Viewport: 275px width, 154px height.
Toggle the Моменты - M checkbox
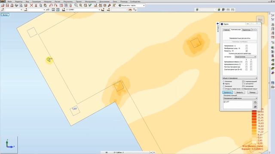(x=247, y=51)
